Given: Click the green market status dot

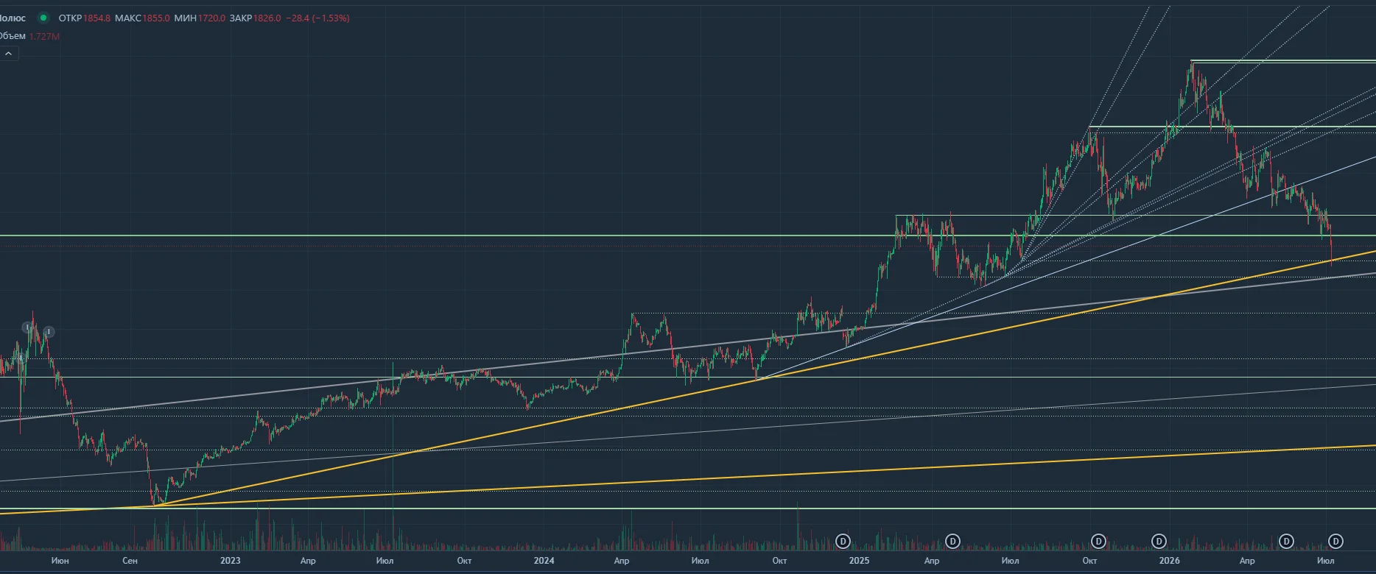Looking at the screenshot, I should click(43, 18).
